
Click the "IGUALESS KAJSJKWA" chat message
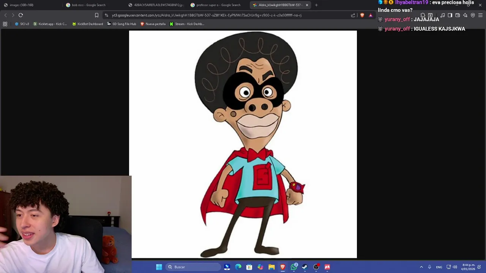click(439, 29)
